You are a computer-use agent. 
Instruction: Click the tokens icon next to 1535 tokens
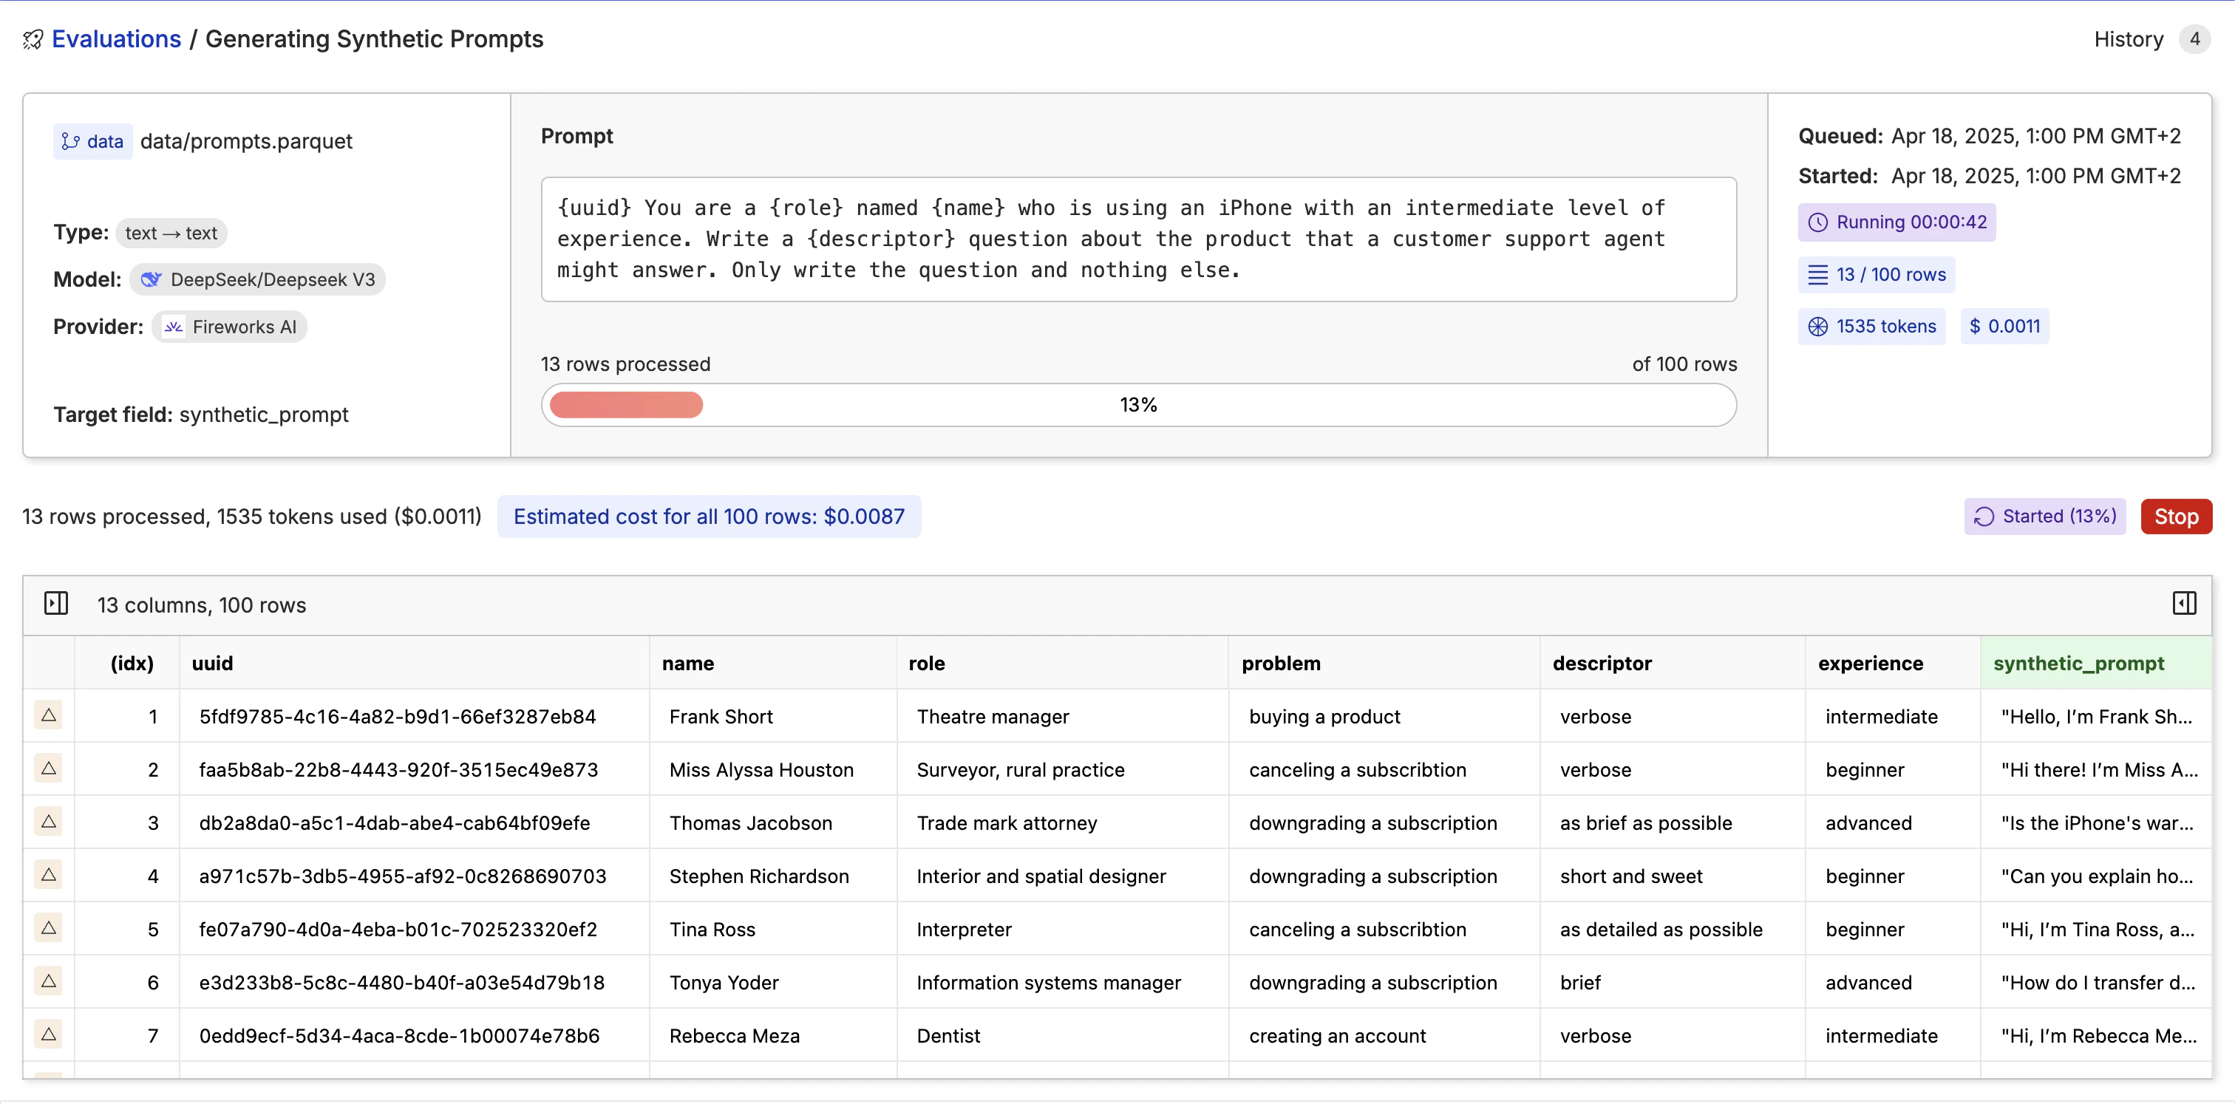(1817, 327)
